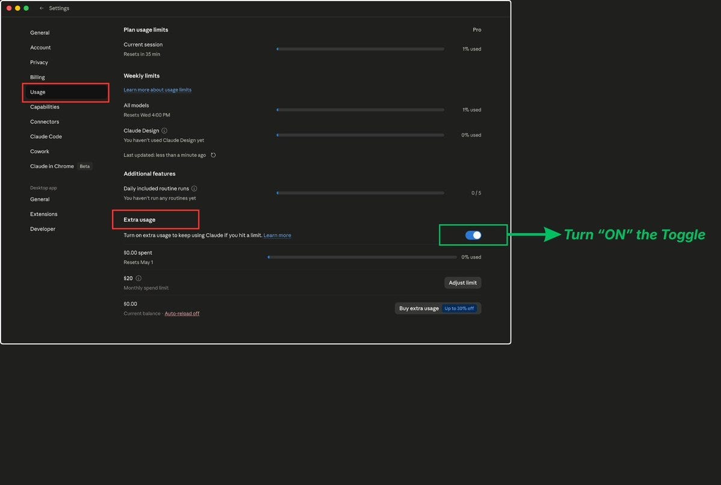Toggle the Extra usage switch
This screenshot has width=721, height=485.
pyautogui.click(x=473, y=235)
